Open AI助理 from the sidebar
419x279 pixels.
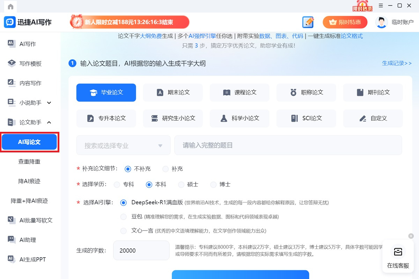28,240
